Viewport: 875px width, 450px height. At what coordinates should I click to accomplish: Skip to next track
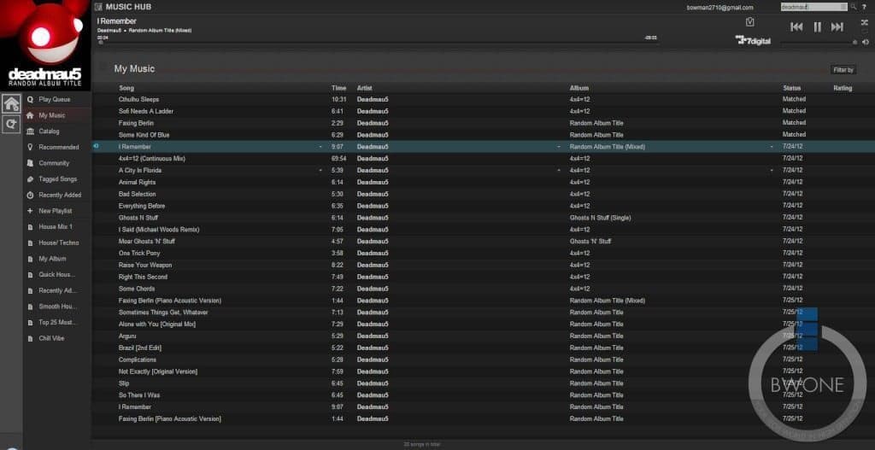837,26
